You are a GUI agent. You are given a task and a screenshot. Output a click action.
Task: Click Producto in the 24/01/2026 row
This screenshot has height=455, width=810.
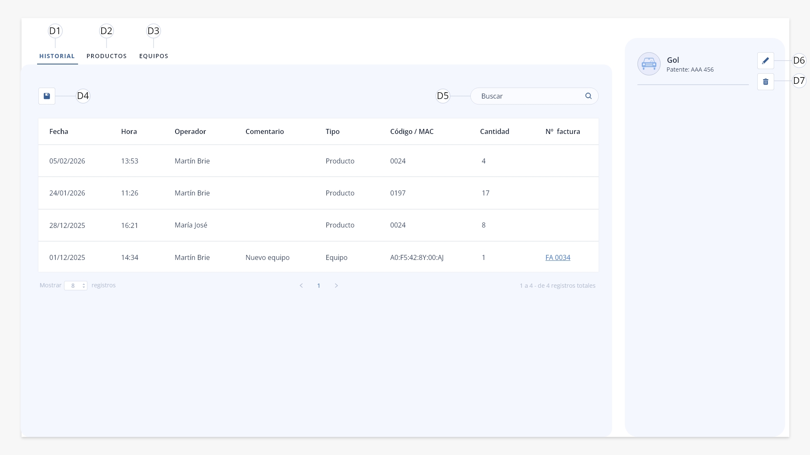(340, 193)
